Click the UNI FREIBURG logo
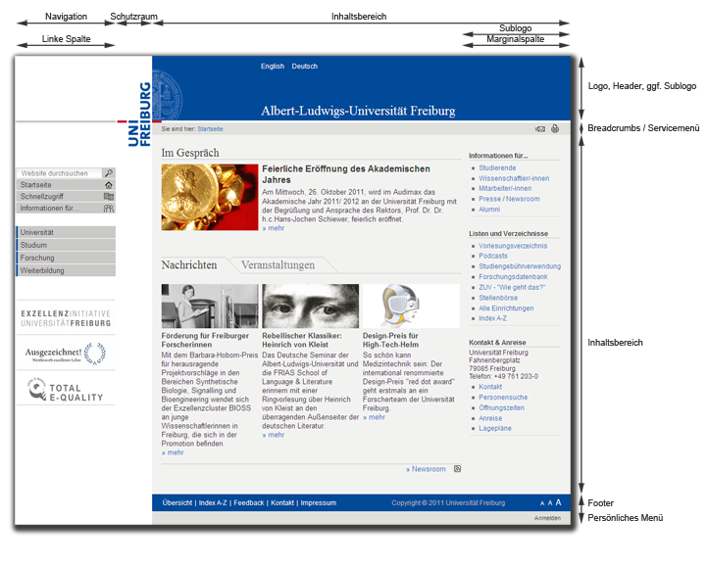This screenshot has height=566, width=708. click(139, 115)
